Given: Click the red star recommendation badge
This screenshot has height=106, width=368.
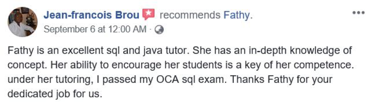Looking at the screenshot, I should click(x=148, y=14).
